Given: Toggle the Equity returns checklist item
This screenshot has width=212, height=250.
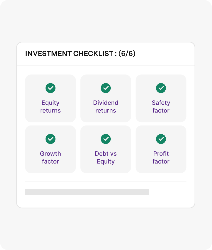Looking at the screenshot, I should tap(50, 98).
